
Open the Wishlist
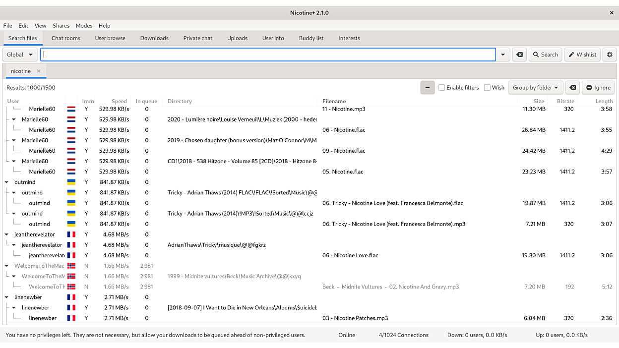tap(582, 55)
